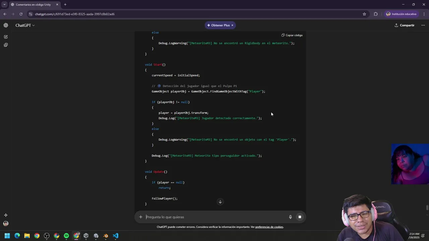Open File Explorer from the taskbar
This screenshot has width=429, height=241.
(x=27, y=236)
